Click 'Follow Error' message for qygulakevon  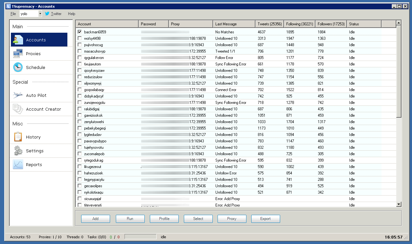[224, 58]
